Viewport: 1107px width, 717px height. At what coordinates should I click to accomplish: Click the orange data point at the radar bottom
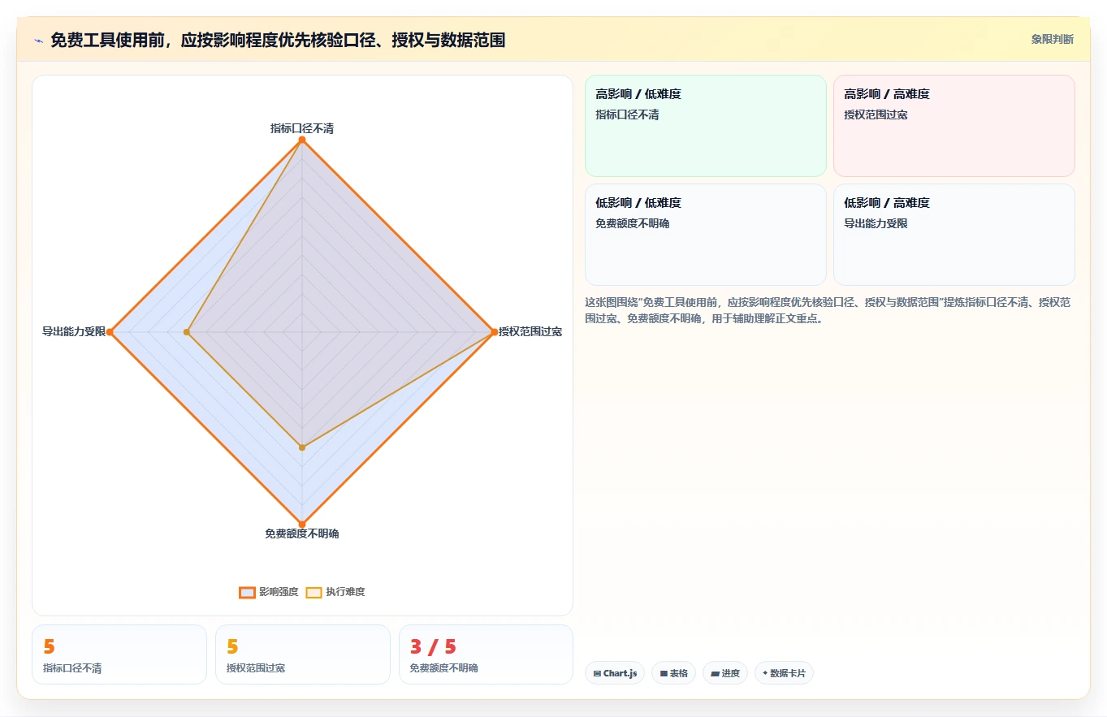pos(302,524)
